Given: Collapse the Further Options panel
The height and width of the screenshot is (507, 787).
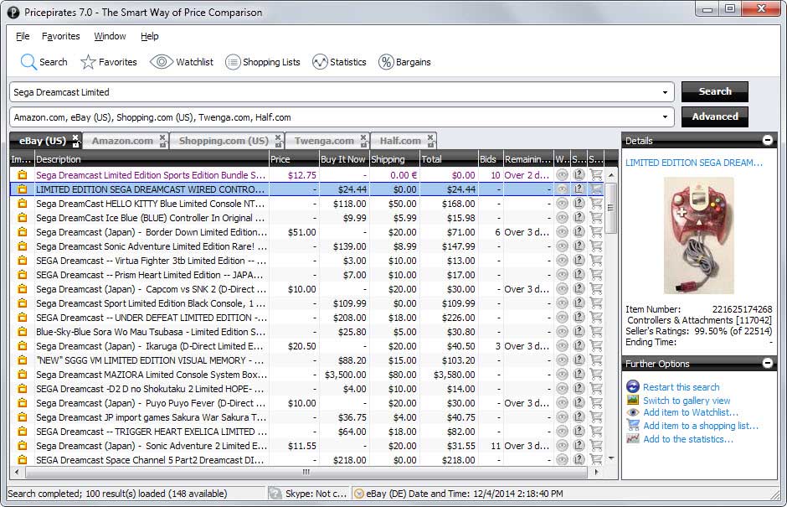Looking at the screenshot, I should tap(768, 363).
